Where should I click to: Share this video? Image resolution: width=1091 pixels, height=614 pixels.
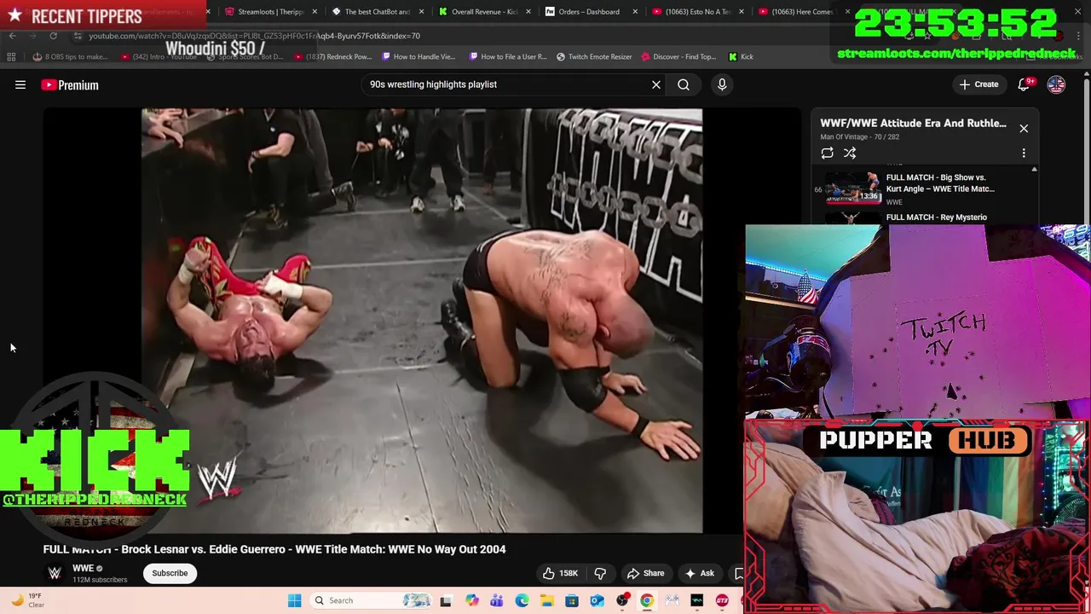pos(645,573)
